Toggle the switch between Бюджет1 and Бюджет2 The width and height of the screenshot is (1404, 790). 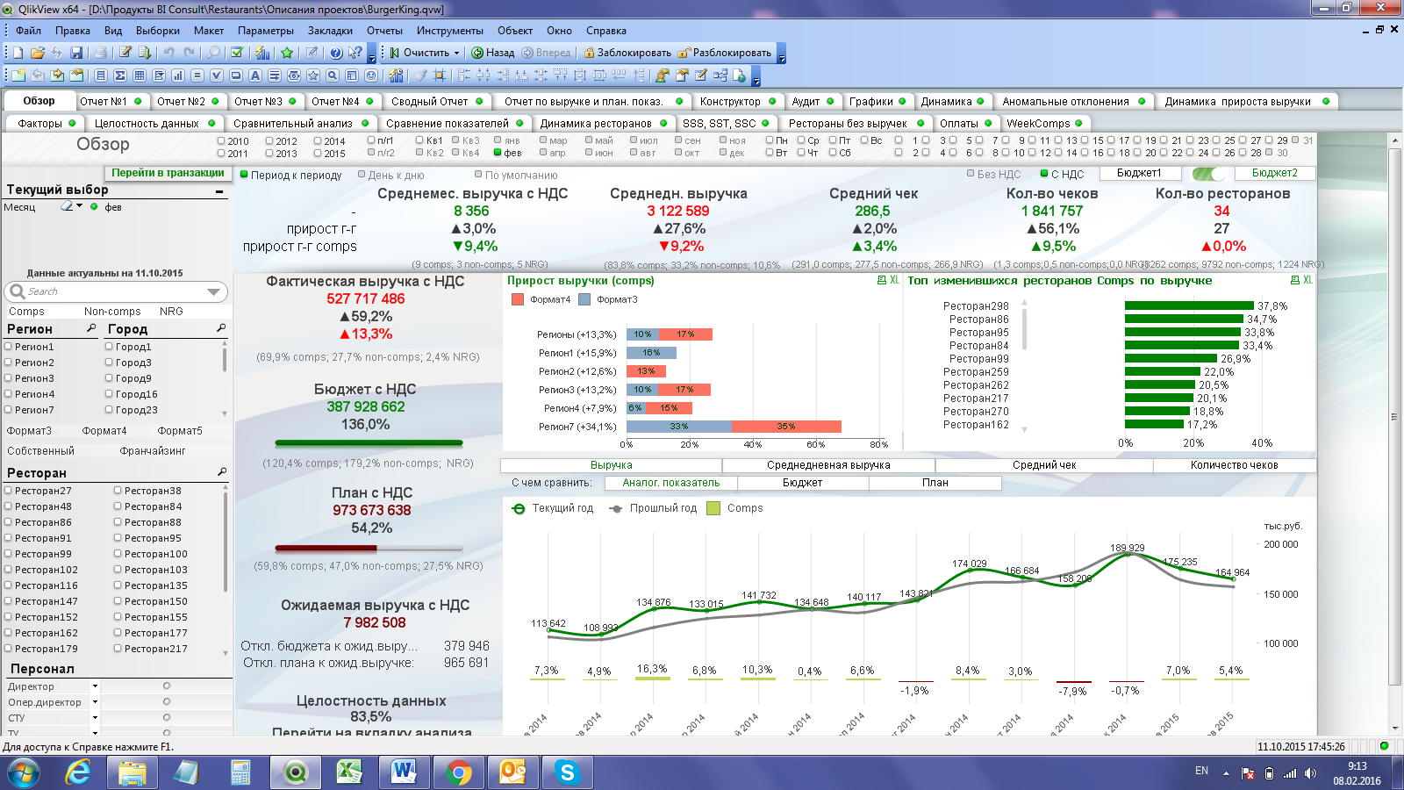coord(1207,174)
